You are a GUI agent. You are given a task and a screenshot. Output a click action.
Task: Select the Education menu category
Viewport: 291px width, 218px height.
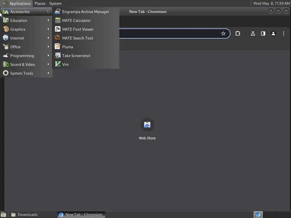pos(26,20)
